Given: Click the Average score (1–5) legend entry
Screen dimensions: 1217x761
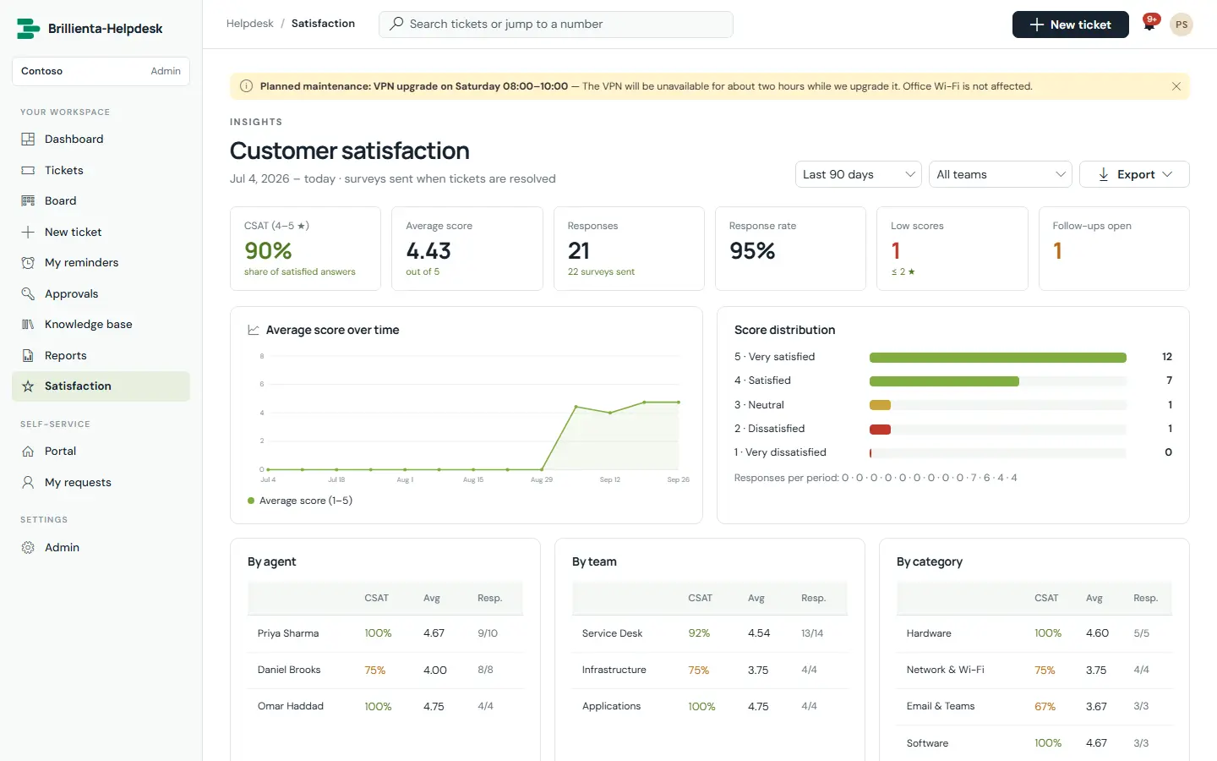Looking at the screenshot, I should click(300, 501).
